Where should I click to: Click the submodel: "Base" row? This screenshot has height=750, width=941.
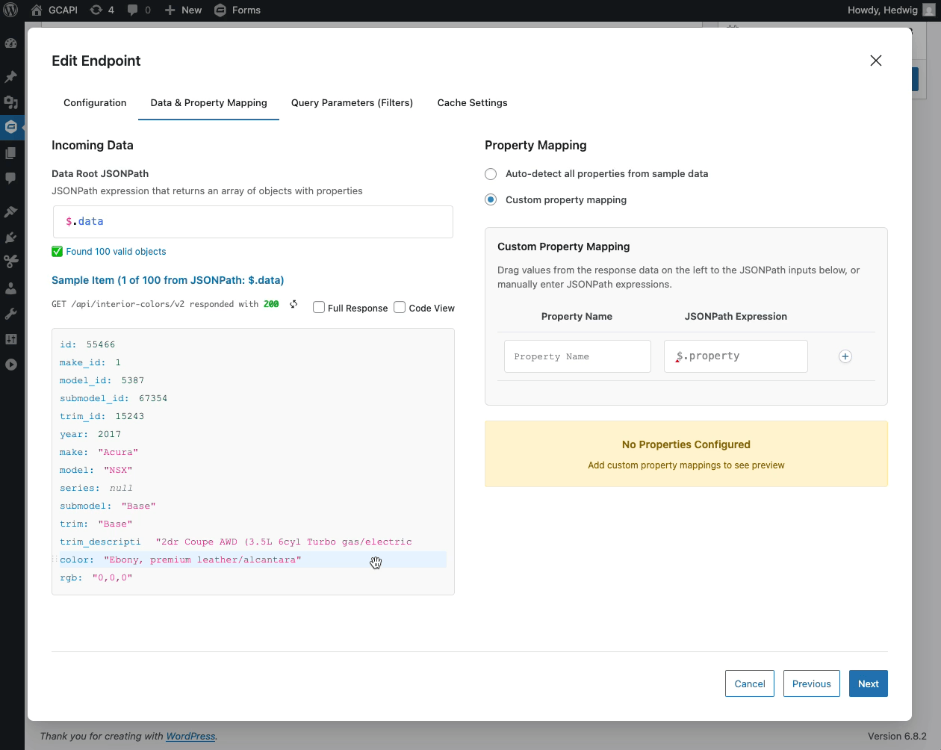click(253, 506)
